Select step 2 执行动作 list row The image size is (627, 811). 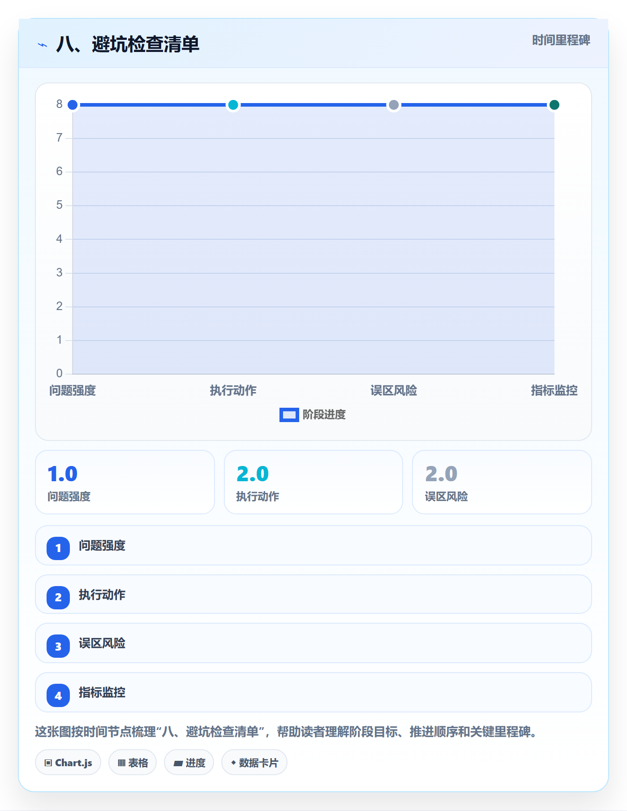coord(313,594)
